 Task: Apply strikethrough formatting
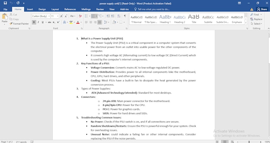point(50,22)
